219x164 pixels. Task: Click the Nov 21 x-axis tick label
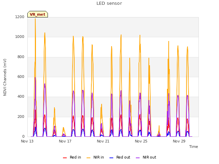103,141
